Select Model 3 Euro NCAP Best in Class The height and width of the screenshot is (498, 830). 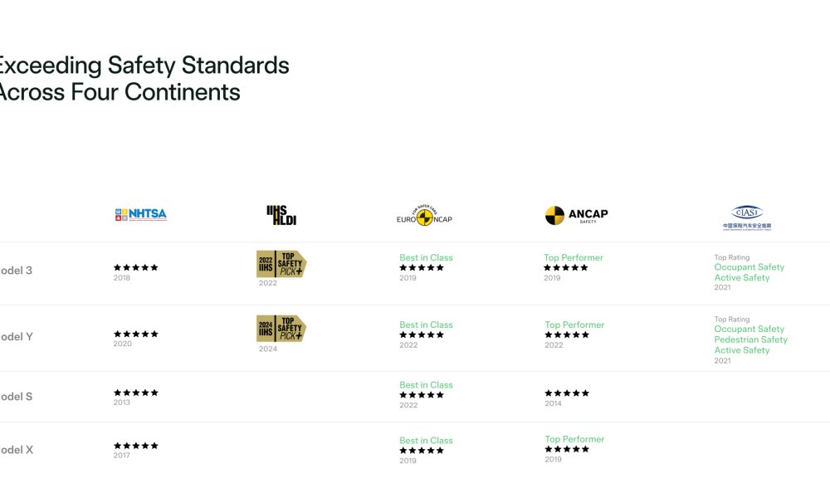click(426, 258)
